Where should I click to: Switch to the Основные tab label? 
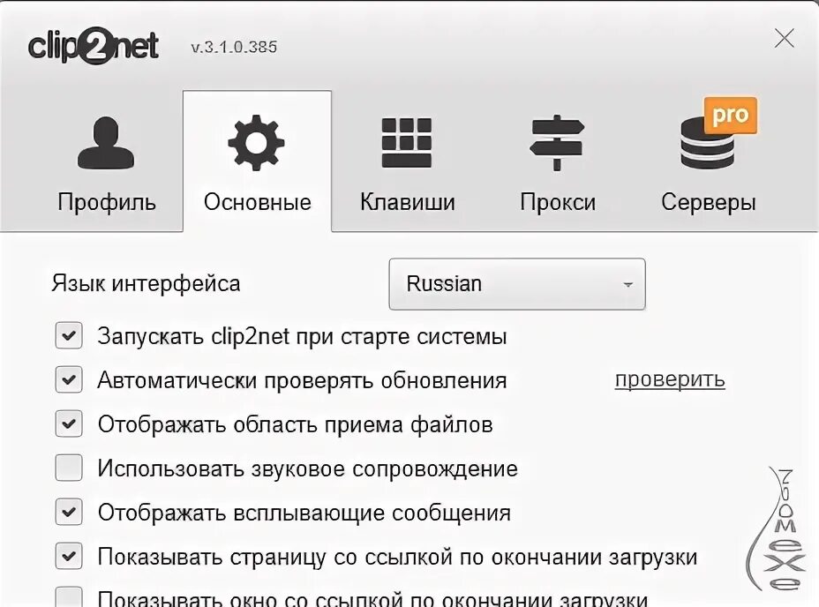tap(257, 202)
